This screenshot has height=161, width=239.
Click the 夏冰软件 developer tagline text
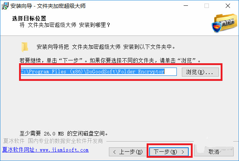point(53,141)
